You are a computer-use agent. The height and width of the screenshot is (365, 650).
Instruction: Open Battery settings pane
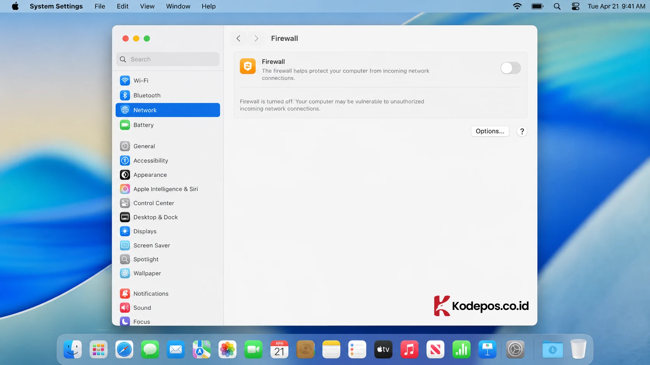(x=168, y=125)
